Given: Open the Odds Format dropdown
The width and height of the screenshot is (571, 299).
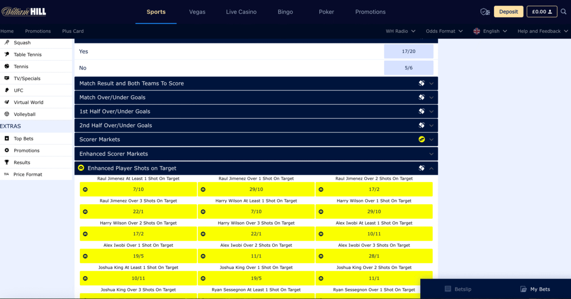Looking at the screenshot, I should click(444, 31).
